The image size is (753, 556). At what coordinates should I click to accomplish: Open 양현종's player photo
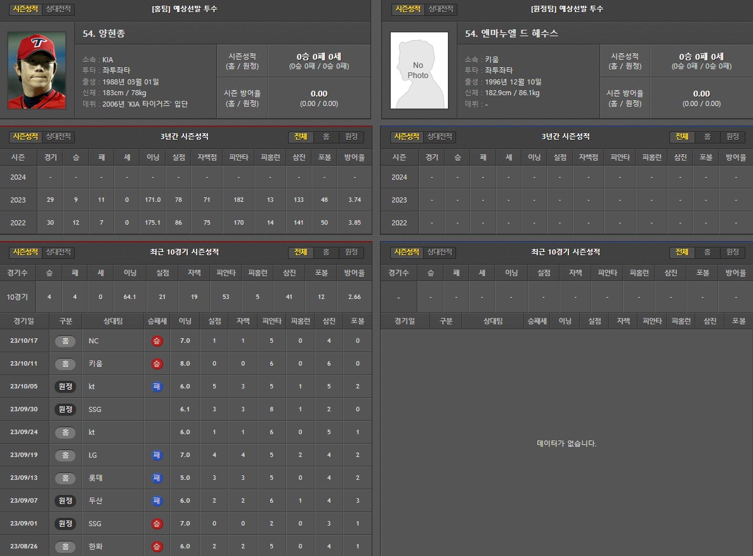tap(37, 70)
